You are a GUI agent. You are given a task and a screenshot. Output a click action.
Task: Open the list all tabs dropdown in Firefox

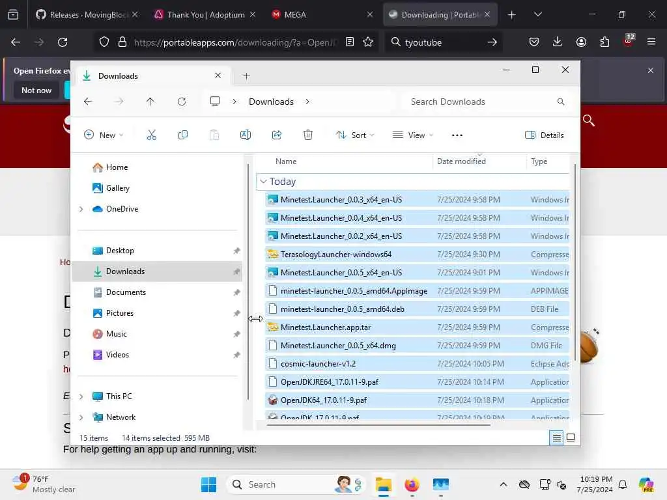[x=537, y=15]
